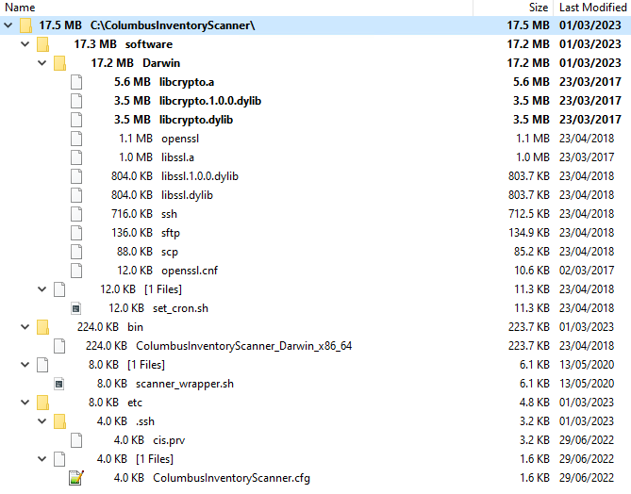The width and height of the screenshot is (631, 494).
Task: Click the files-group icon of 8.0 KB [1 Files]
Action: (42, 365)
